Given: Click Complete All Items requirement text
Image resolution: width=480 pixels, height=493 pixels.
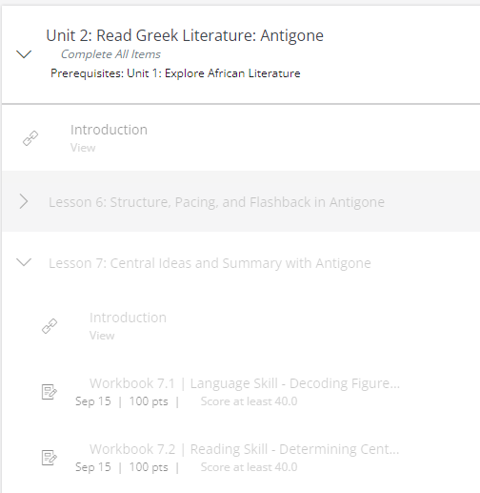Looking at the screenshot, I should tap(110, 54).
